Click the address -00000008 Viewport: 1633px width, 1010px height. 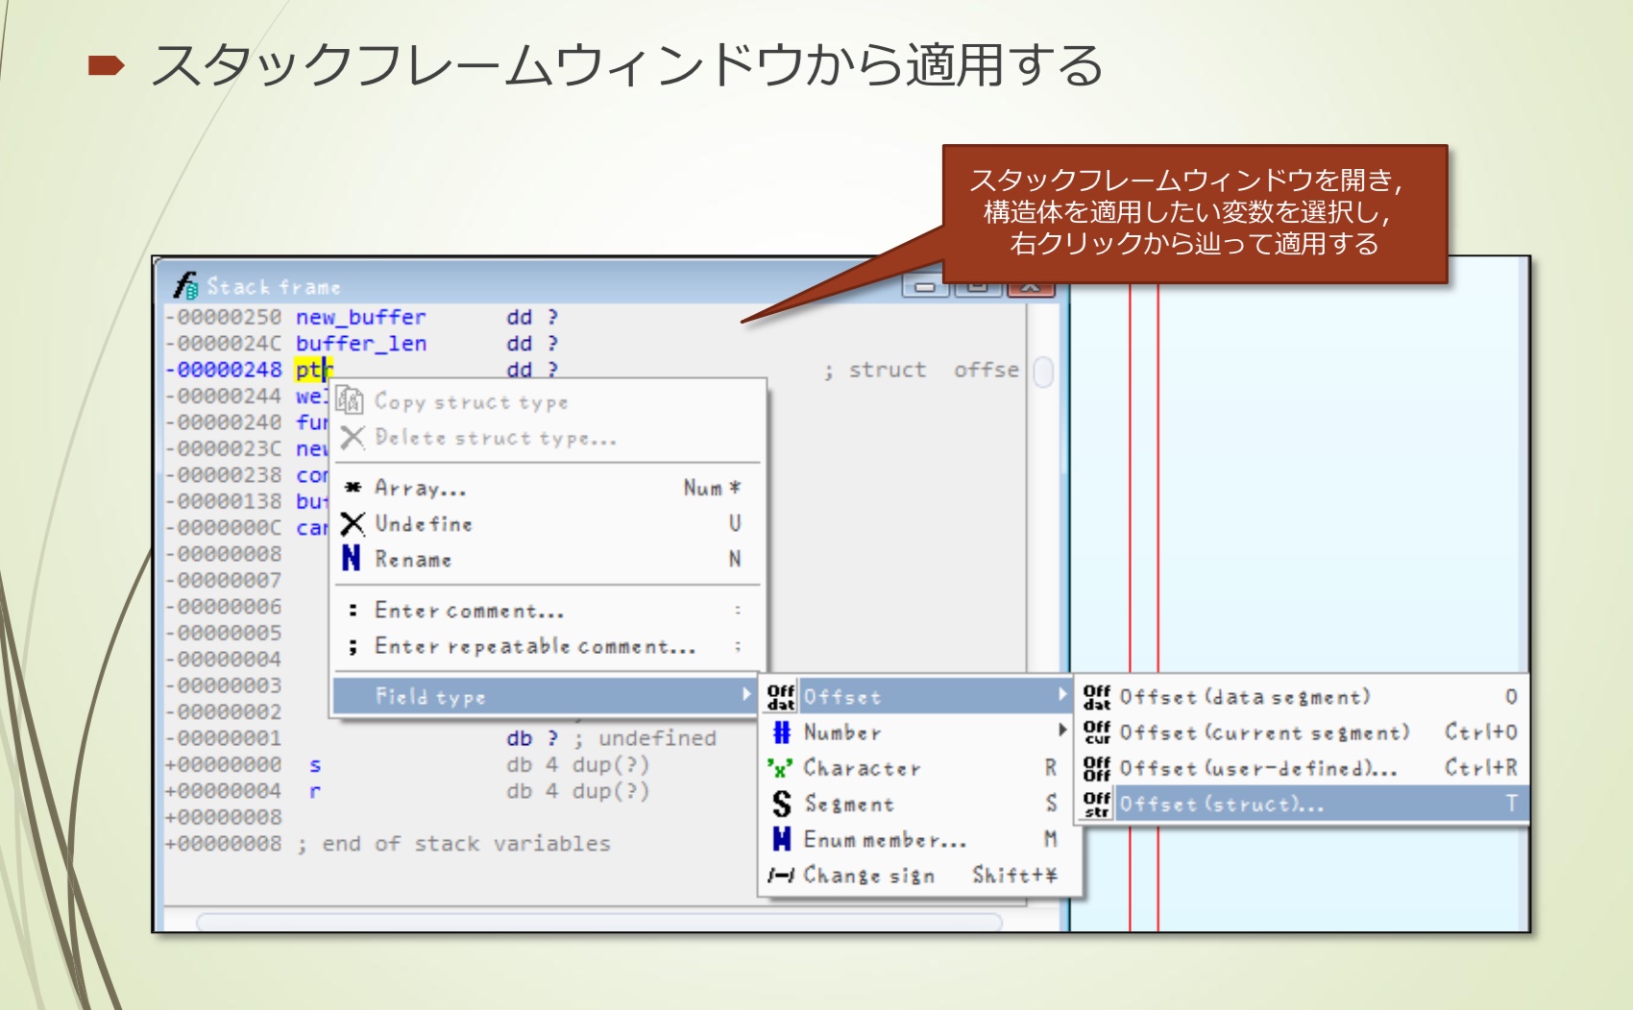tap(223, 554)
